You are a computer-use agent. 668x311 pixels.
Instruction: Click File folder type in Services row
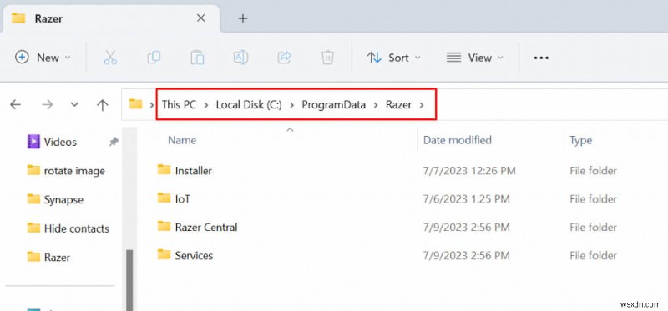point(593,255)
